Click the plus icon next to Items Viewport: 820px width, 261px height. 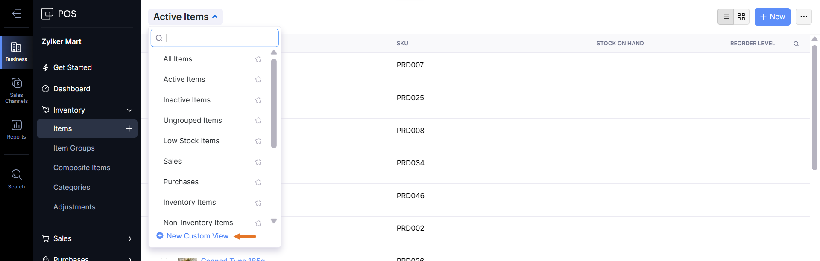tap(129, 128)
